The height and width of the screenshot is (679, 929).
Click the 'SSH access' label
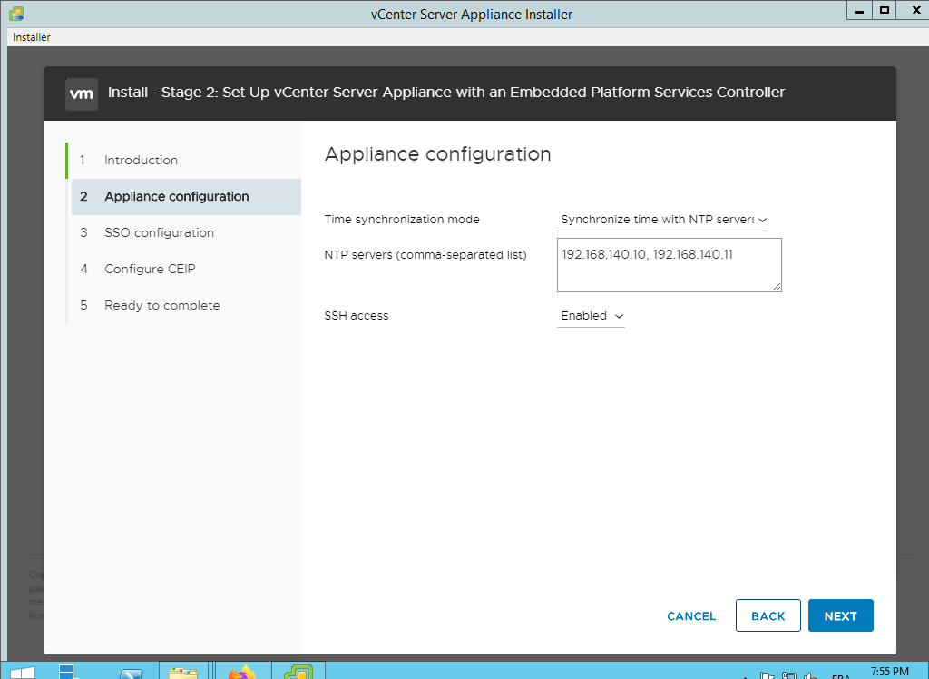point(356,316)
